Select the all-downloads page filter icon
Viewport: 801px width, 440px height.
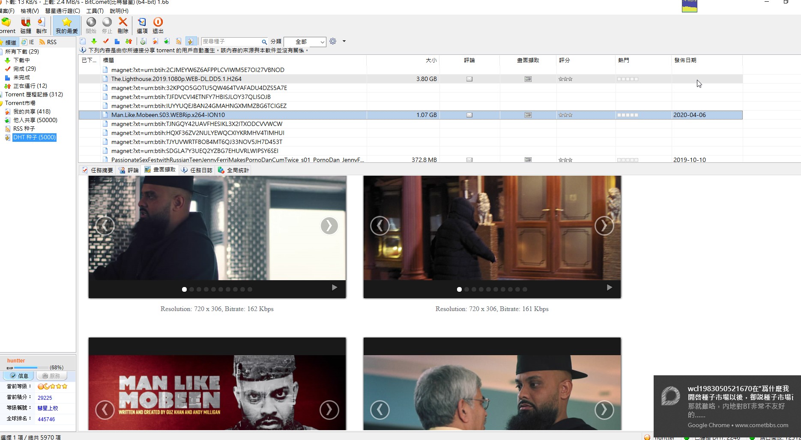[x=83, y=42]
